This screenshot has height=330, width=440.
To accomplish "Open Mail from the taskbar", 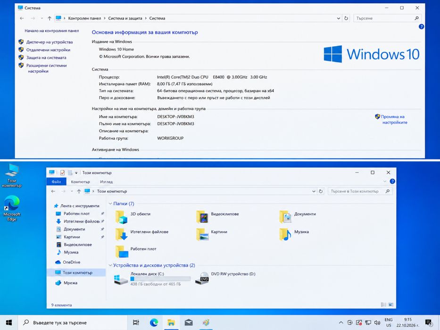I will coord(189,322).
